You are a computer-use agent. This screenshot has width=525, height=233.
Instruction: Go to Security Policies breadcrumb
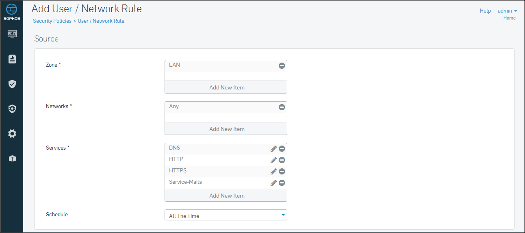point(52,21)
